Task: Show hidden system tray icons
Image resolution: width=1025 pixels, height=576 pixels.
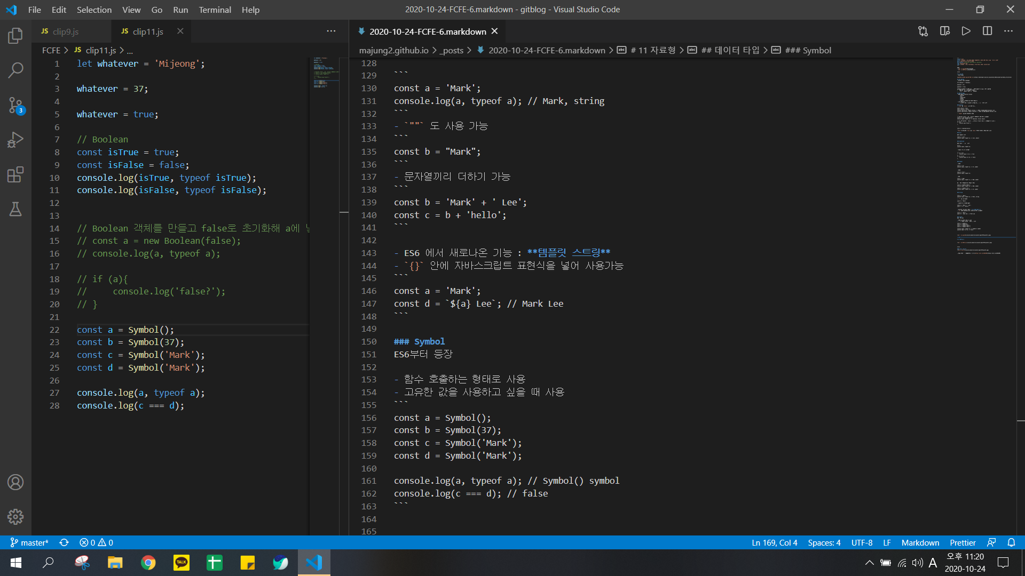Action: point(870,563)
